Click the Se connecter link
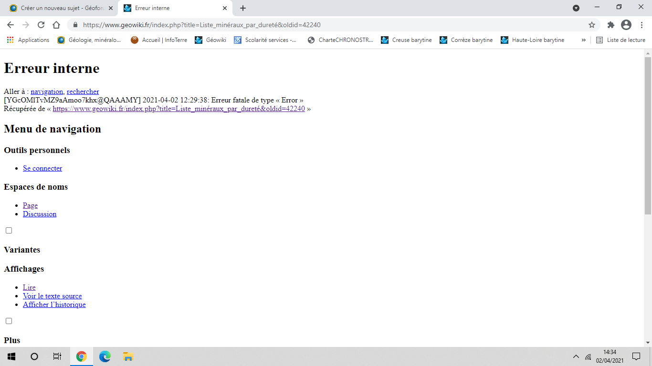 pyautogui.click(x=42, y=168)
